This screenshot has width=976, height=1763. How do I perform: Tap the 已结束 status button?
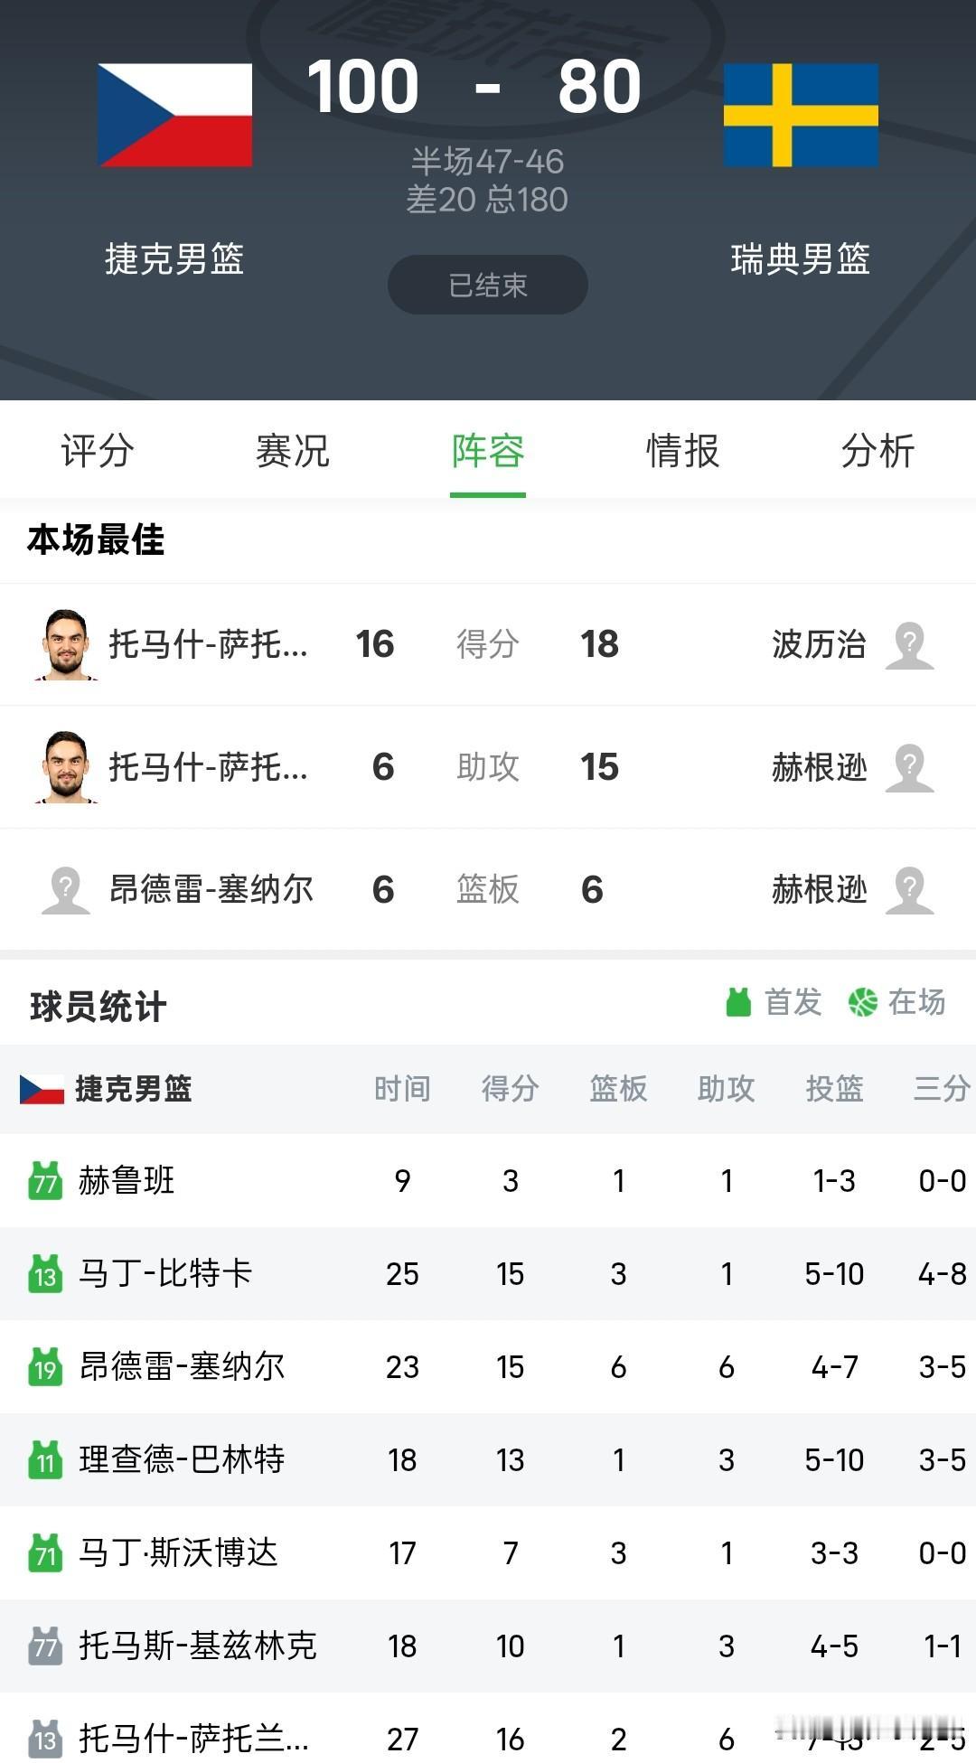pyautogui.click(x=488, y=285)
